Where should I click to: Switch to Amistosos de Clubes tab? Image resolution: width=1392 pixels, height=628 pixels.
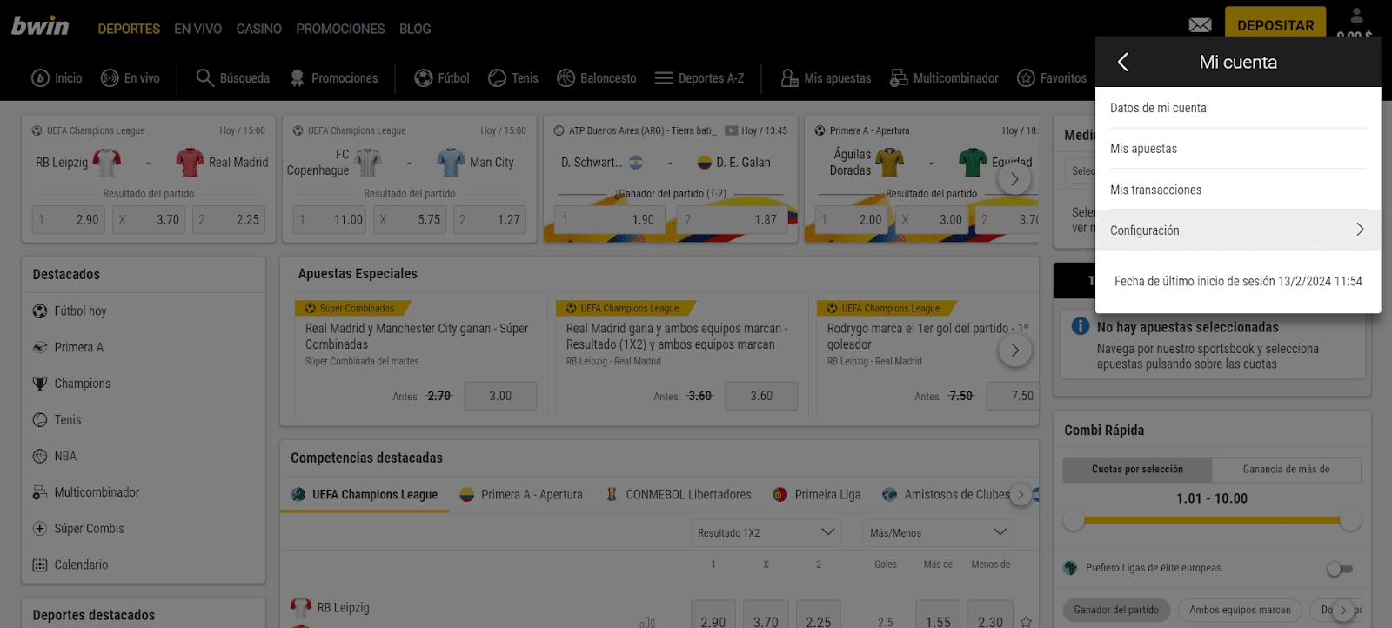click(x=946, y=494)
